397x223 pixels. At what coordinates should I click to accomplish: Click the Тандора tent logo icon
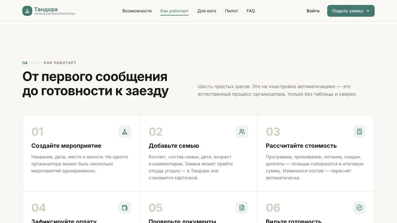pyautogui.click(x=27, y=11)
